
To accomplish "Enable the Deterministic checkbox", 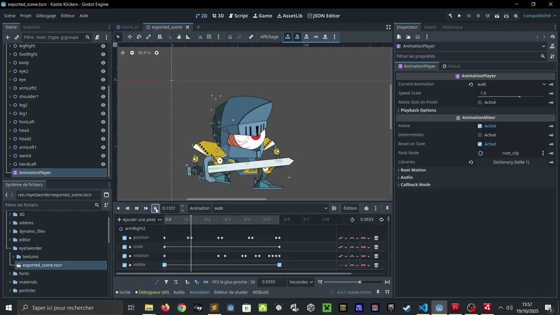I will 480,135.
